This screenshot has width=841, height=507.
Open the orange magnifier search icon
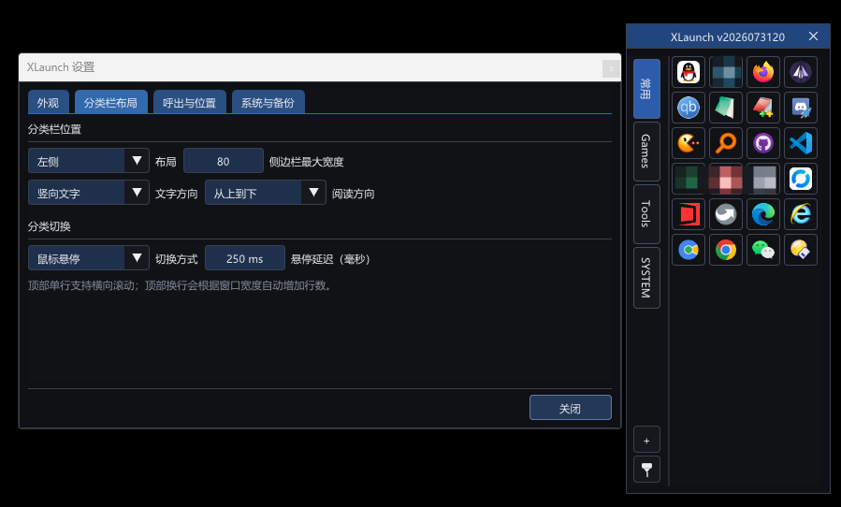coord(726,143)
